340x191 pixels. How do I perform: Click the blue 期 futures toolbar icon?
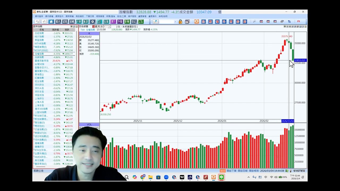(x=210, y=21)
